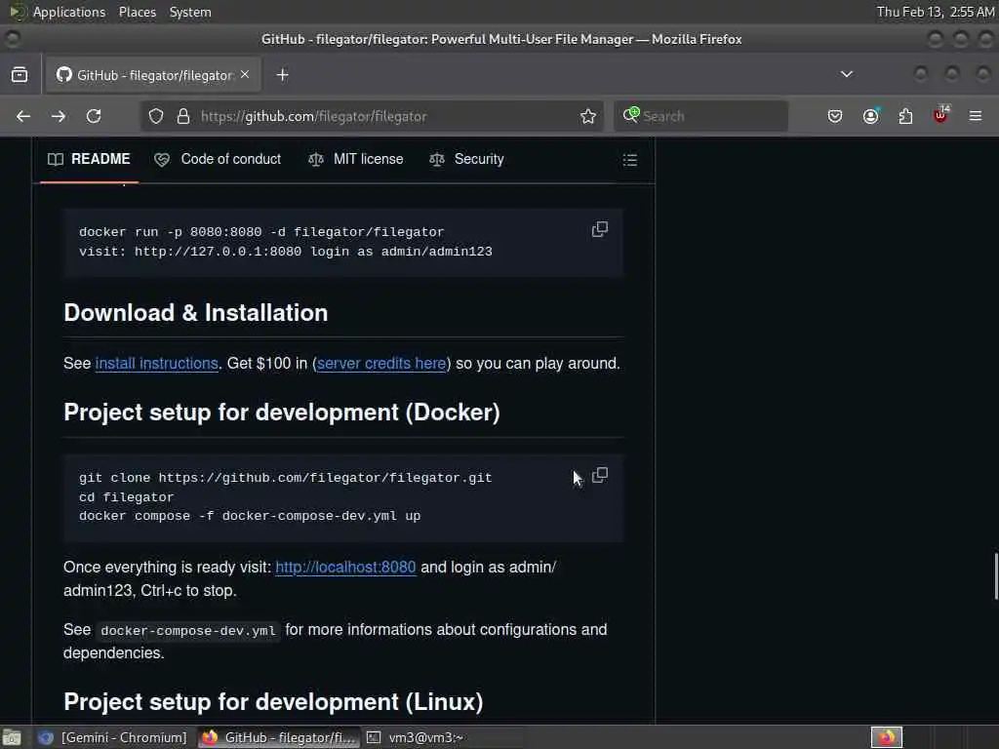This screenshot has height=749, width=999.
Task: Open the extensions puzzle icon
Action: coord(905,116)
